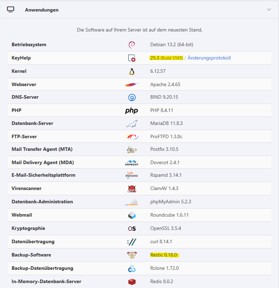Click the Apache feather icon

tap(131, 85)
